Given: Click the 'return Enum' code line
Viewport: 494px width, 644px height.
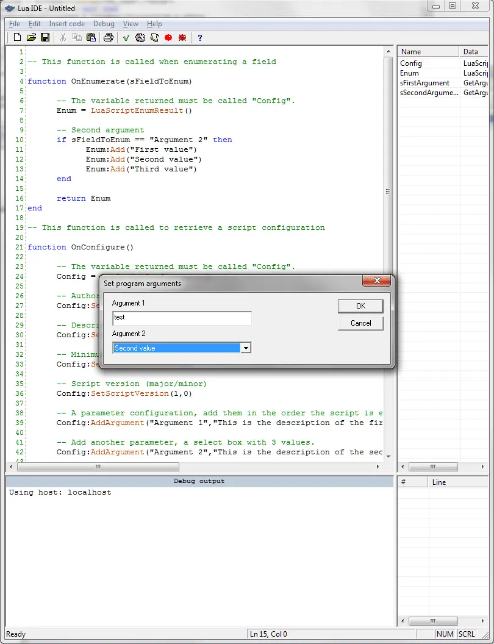Looking at the screenshot, I should pos(84,198).
